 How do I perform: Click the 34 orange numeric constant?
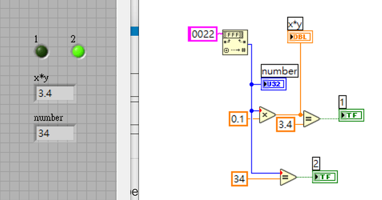[240, 179]
